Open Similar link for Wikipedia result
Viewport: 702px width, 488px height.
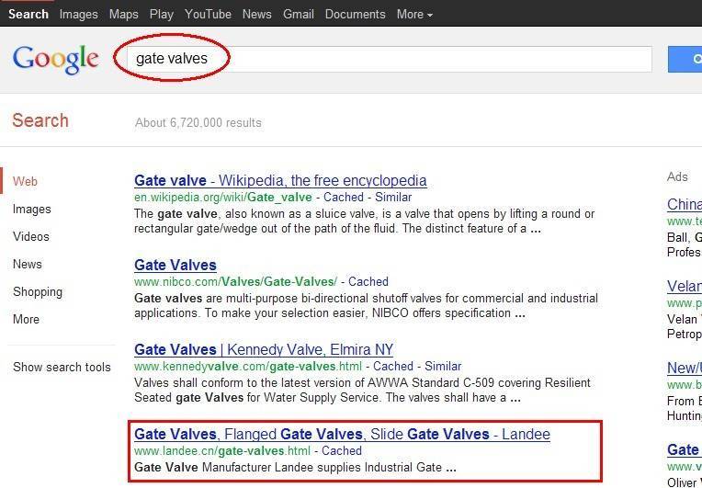393,197
